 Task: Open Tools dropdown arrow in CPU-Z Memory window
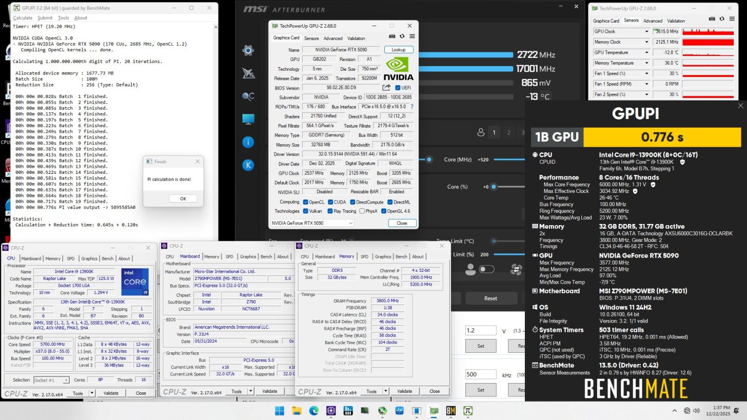(385, 391)
